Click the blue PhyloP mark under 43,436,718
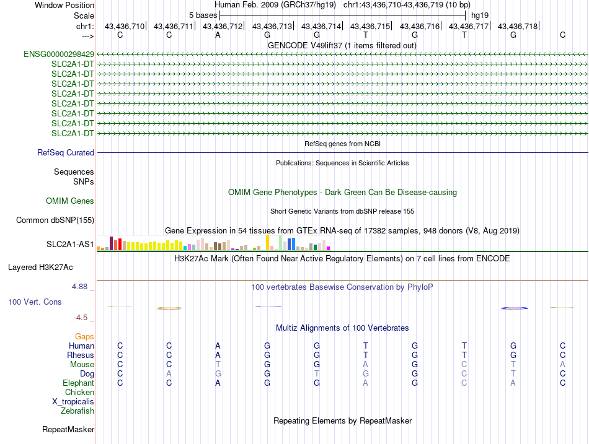The width and height of the screenshot is (589, 444). point(514,308)
